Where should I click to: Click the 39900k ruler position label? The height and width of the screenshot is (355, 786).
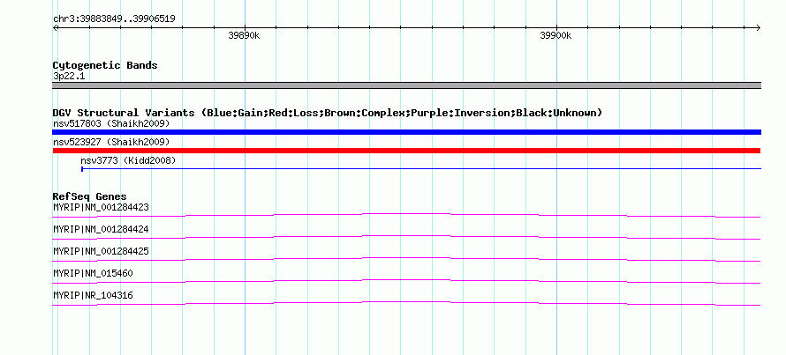(x=555, y=35)
